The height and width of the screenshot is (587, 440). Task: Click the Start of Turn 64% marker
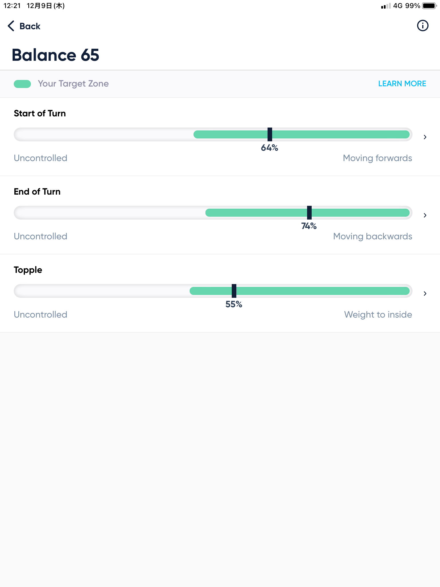click(x=270, y=134)
